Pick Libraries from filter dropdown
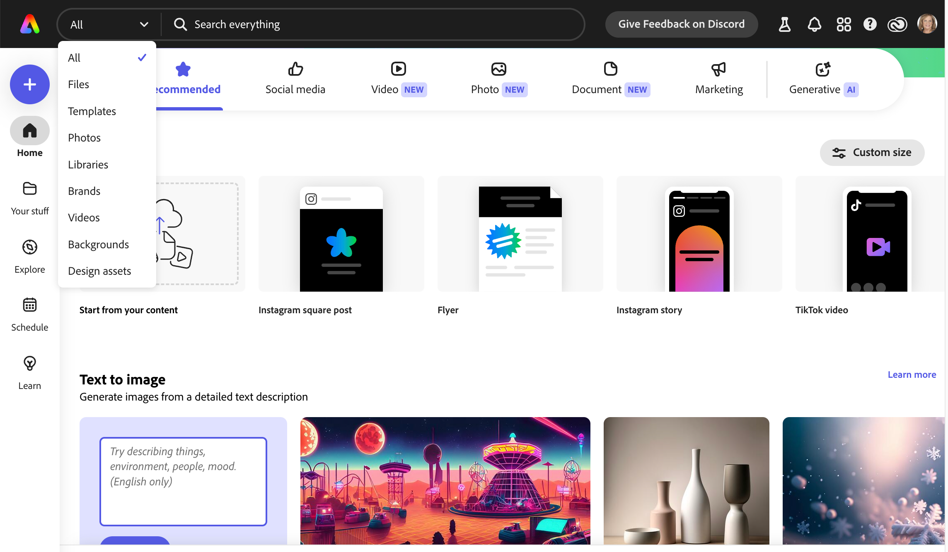The height and width of the screenshot is (552, 948). pyautogui.click(x=88, y=165)
